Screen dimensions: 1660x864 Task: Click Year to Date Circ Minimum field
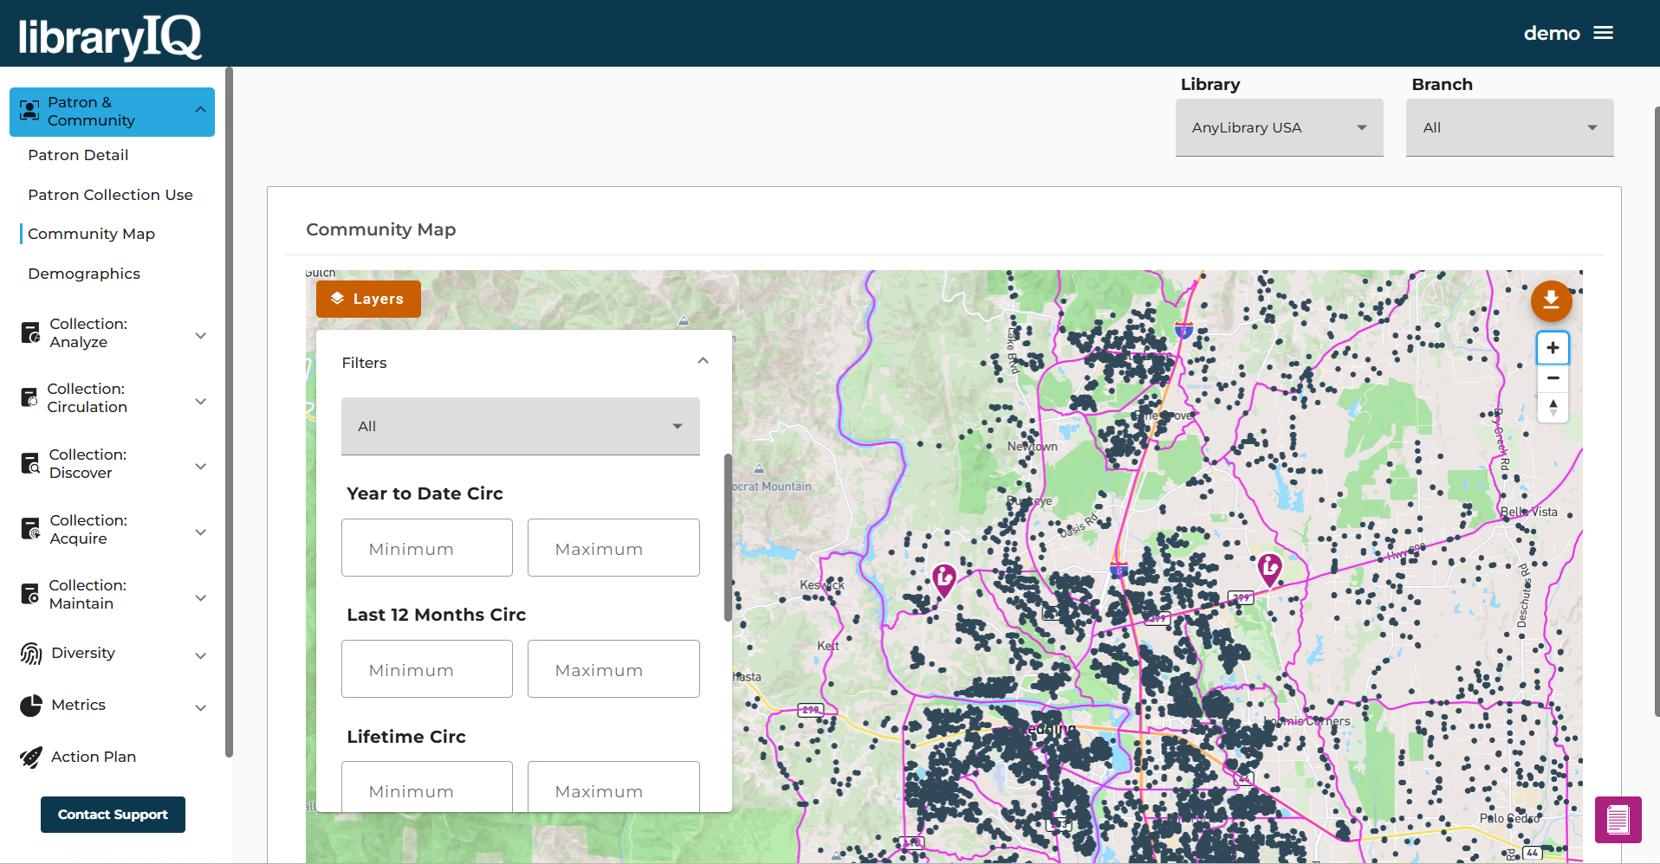[x=427, y=548]
